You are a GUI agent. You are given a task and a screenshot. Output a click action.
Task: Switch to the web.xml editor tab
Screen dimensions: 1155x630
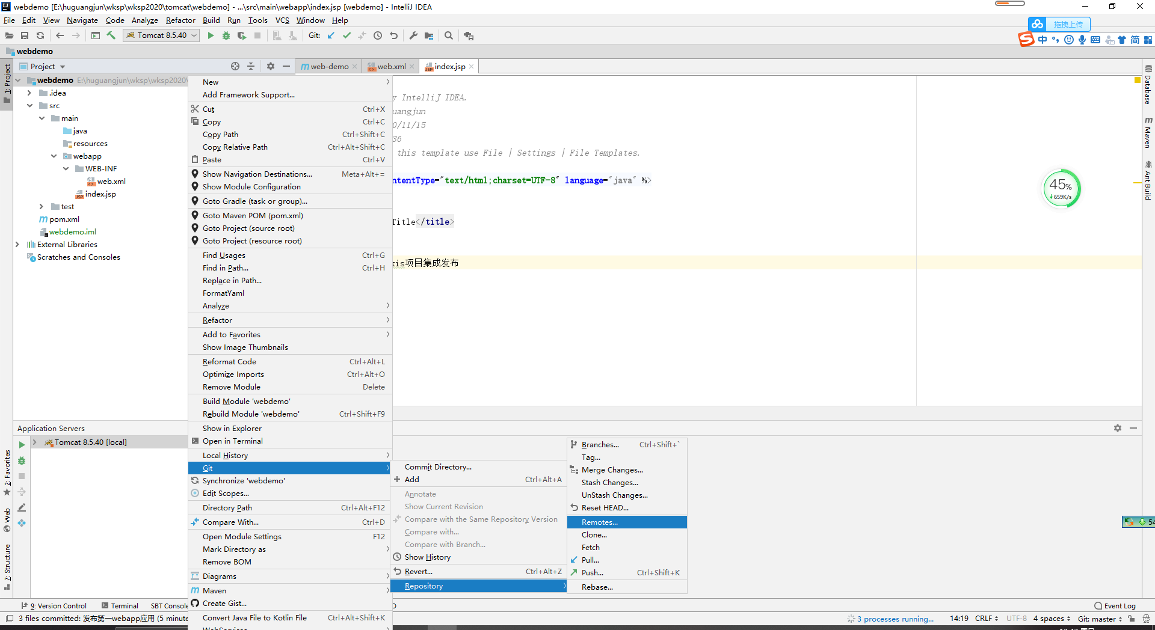pos(391,67)
